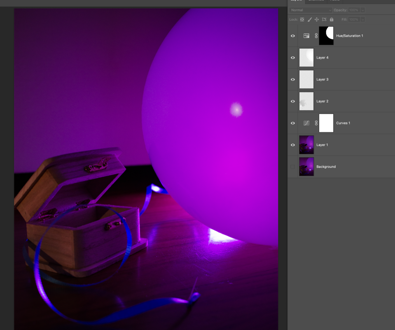Screen dimensions: 395x330
Task: Hide Layer 4 using its eye icon
Action: tap(293, 57)
